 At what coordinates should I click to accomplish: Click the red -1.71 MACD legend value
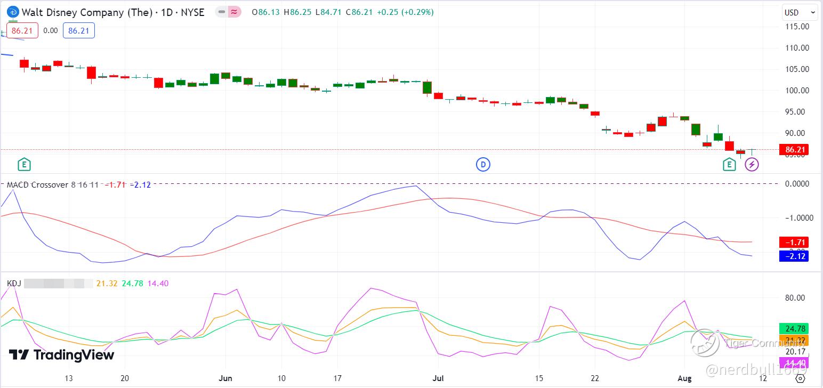coord(114,184)
